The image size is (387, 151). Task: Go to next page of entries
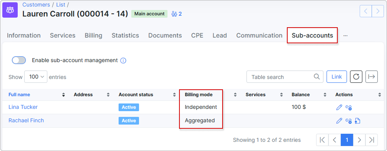359,140
